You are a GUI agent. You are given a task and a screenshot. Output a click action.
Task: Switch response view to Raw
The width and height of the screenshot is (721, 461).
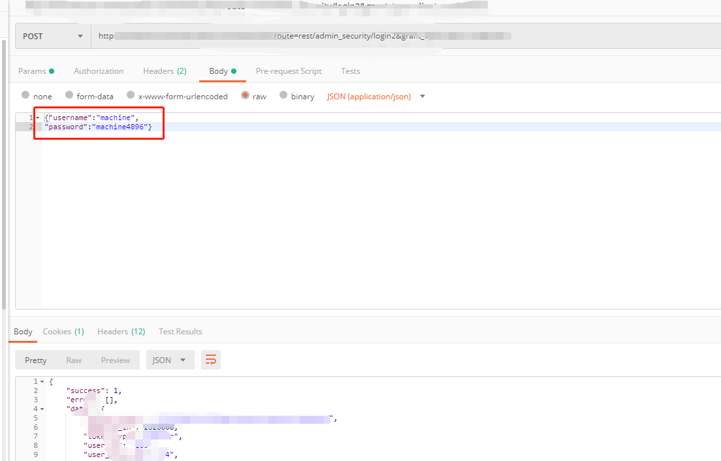click(74, 360)
